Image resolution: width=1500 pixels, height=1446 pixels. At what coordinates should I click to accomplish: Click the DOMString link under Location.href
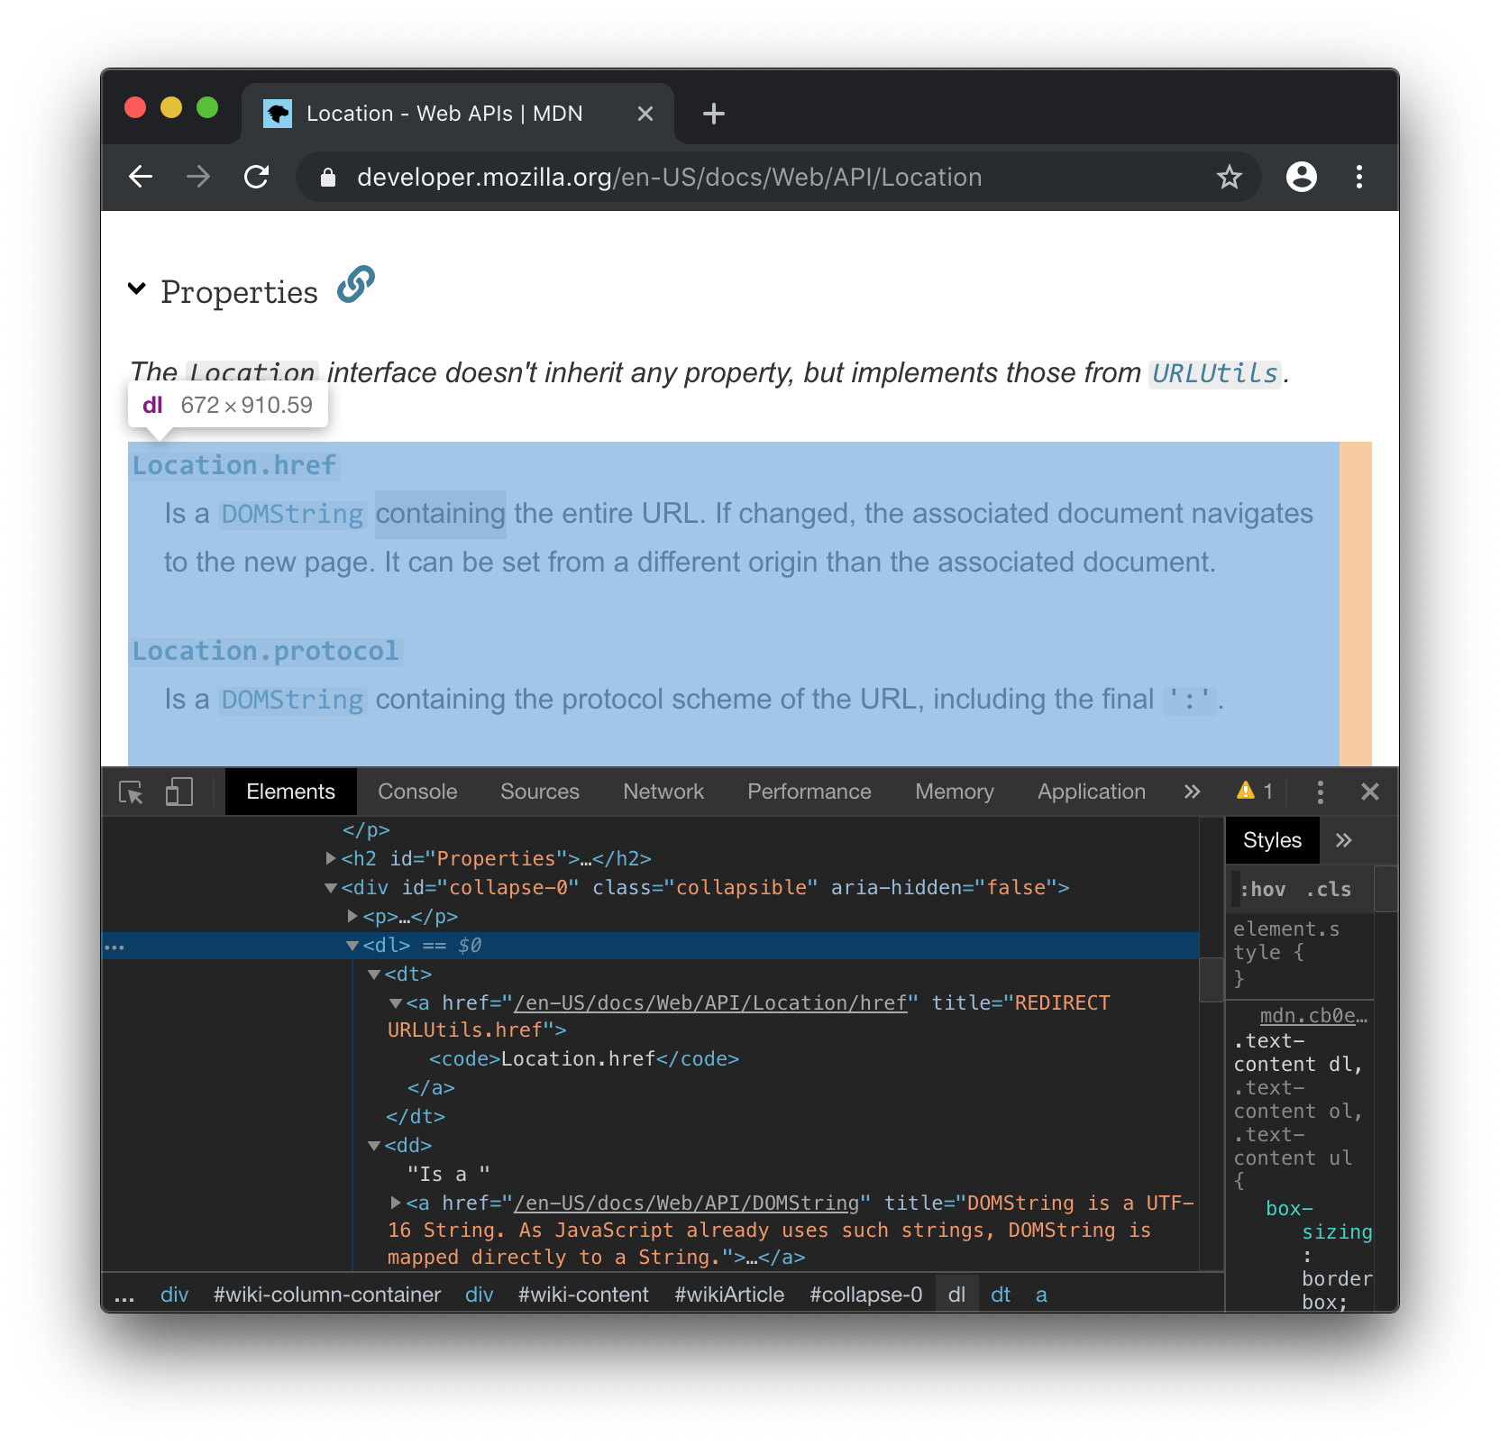292,514
